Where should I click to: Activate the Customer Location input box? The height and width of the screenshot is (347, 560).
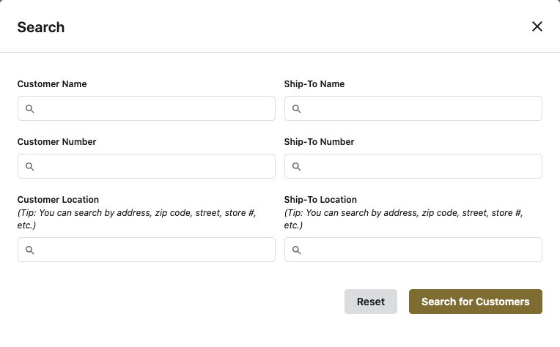coord(154,250)
